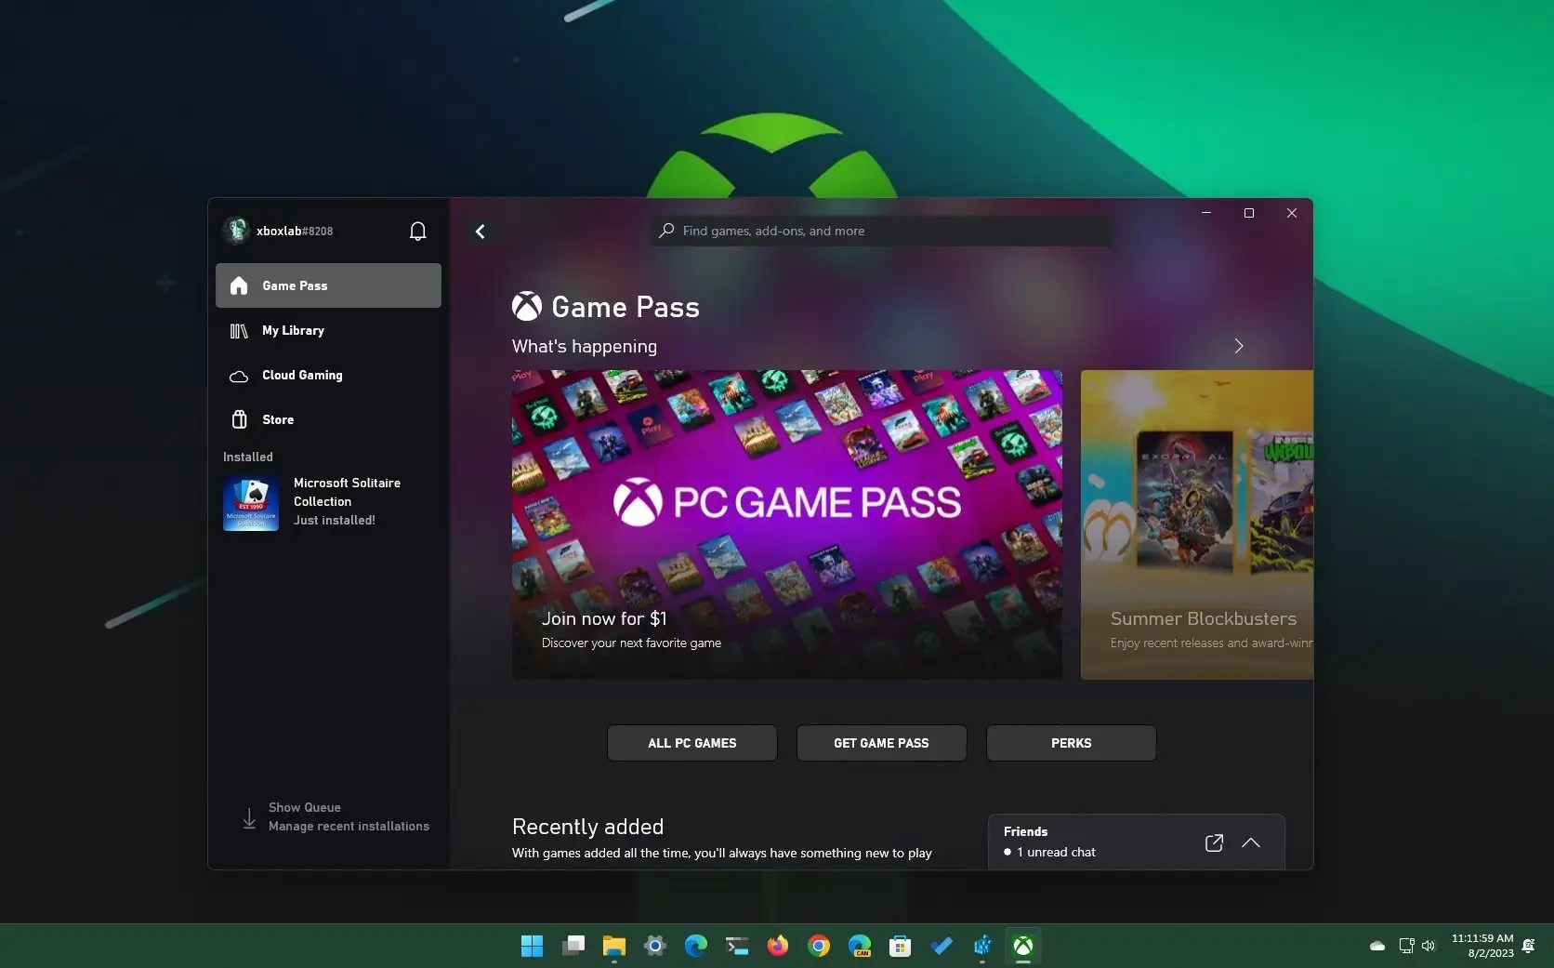The width and height of the screenshot is (1554, 968).
Task: Click the ALL PC GAMES button
Action: (691, 743)
